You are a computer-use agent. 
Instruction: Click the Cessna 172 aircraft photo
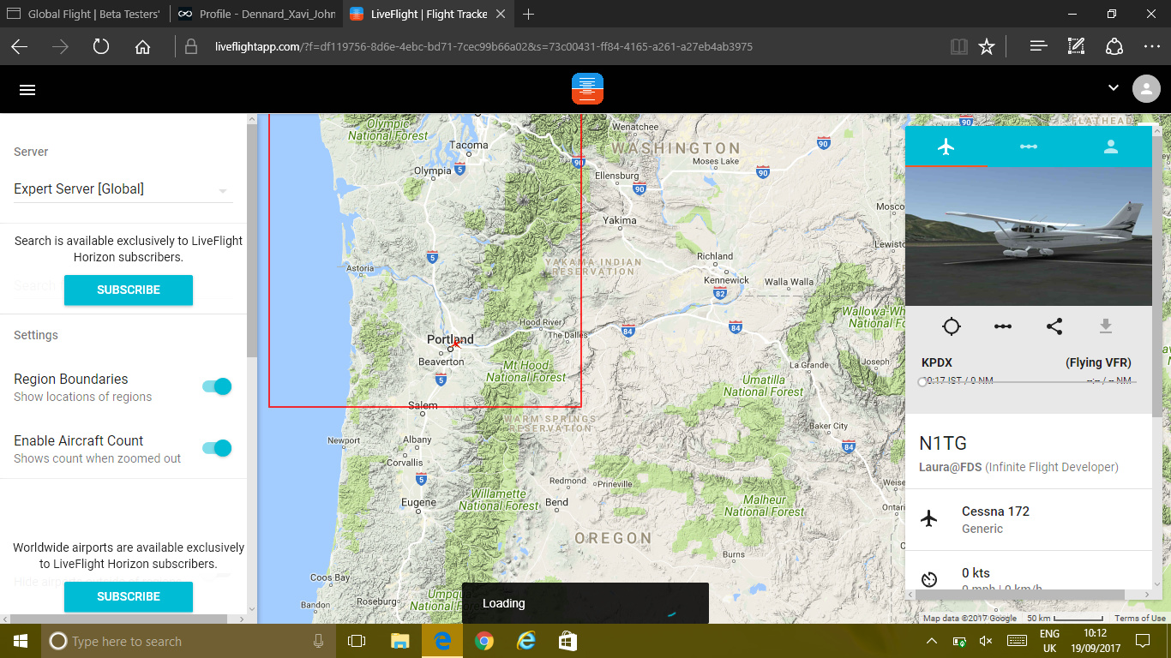pos(1029,236)
